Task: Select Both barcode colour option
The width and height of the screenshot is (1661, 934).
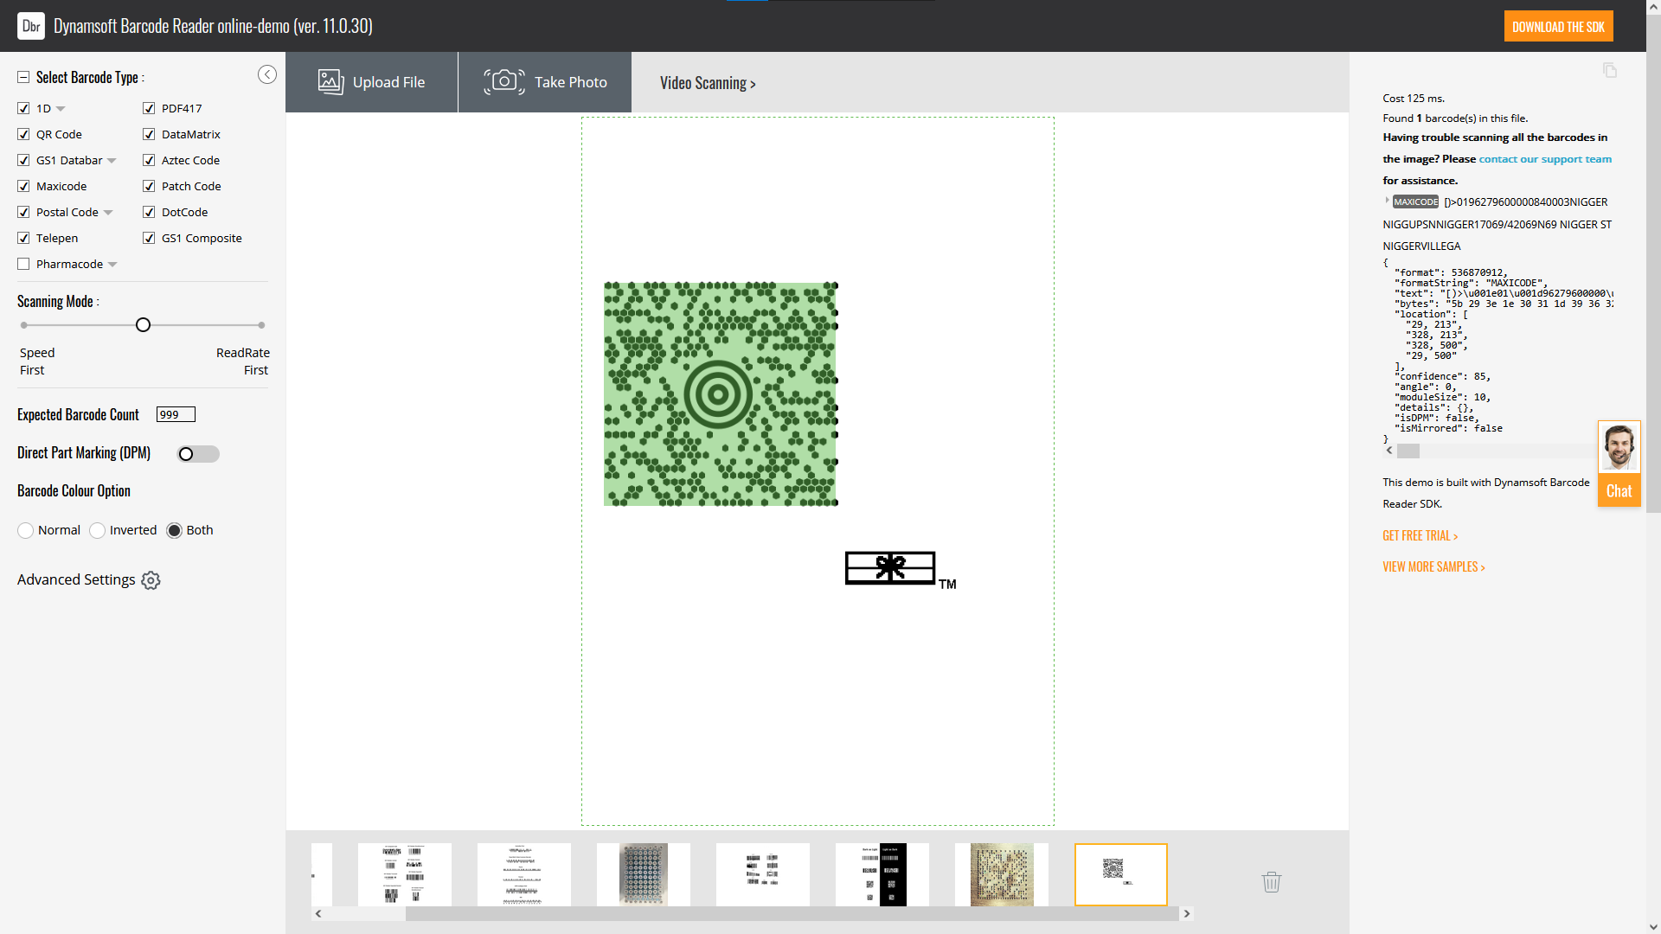Action: tap(174, 530)
